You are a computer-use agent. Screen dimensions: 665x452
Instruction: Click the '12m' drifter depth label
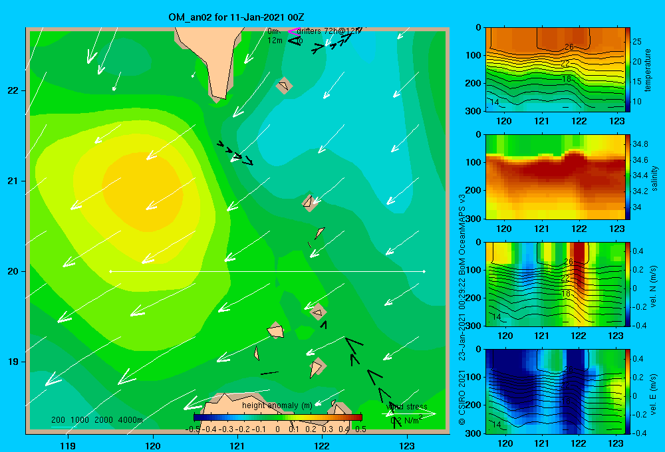[275, 41]
